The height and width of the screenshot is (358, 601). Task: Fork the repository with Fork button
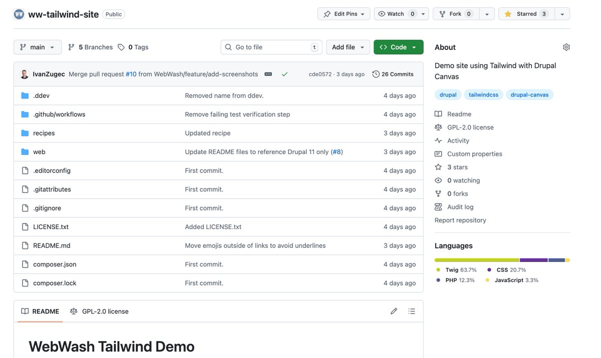(x=456, y=14)
